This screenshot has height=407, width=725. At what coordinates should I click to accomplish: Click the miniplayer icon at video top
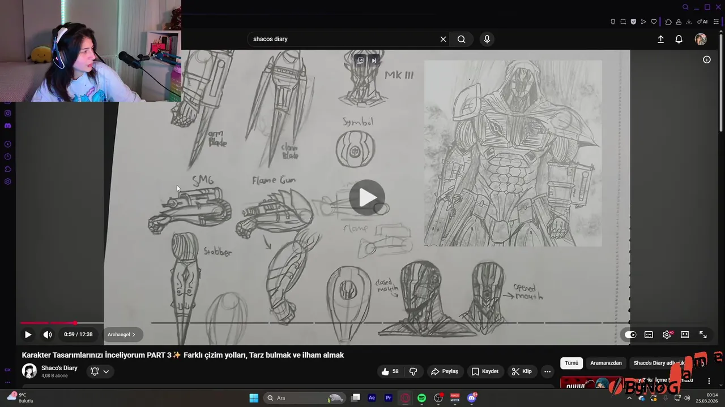tap(360, 60)
